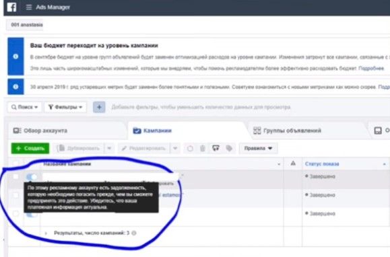
Task: Click the trash delete icon in toolbar
Action: pyautogui.click(x=203, y=148)
